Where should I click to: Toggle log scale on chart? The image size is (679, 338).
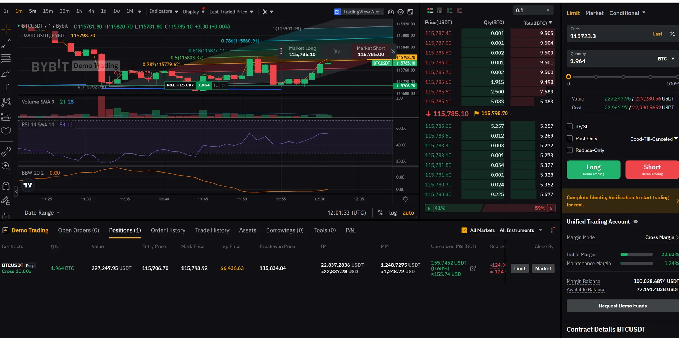pyautogui.click(x=393, y=213)
